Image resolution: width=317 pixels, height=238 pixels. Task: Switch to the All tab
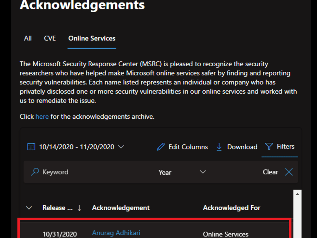(x=28, y=38)
